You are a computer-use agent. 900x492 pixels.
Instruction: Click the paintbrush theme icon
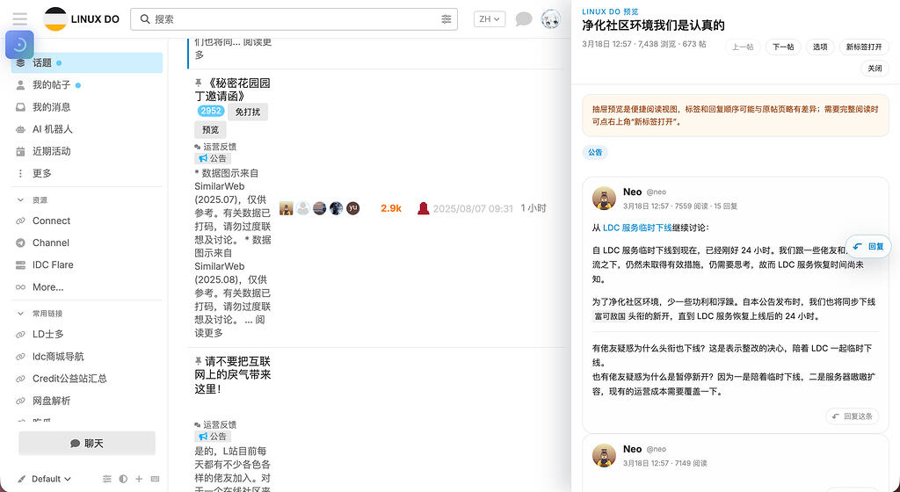[21, 479]
